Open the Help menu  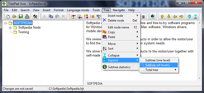click(x=131, y=10)
